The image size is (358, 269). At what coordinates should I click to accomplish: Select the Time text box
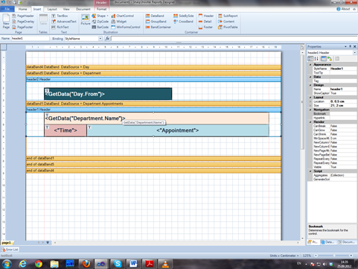pos(65,130)
